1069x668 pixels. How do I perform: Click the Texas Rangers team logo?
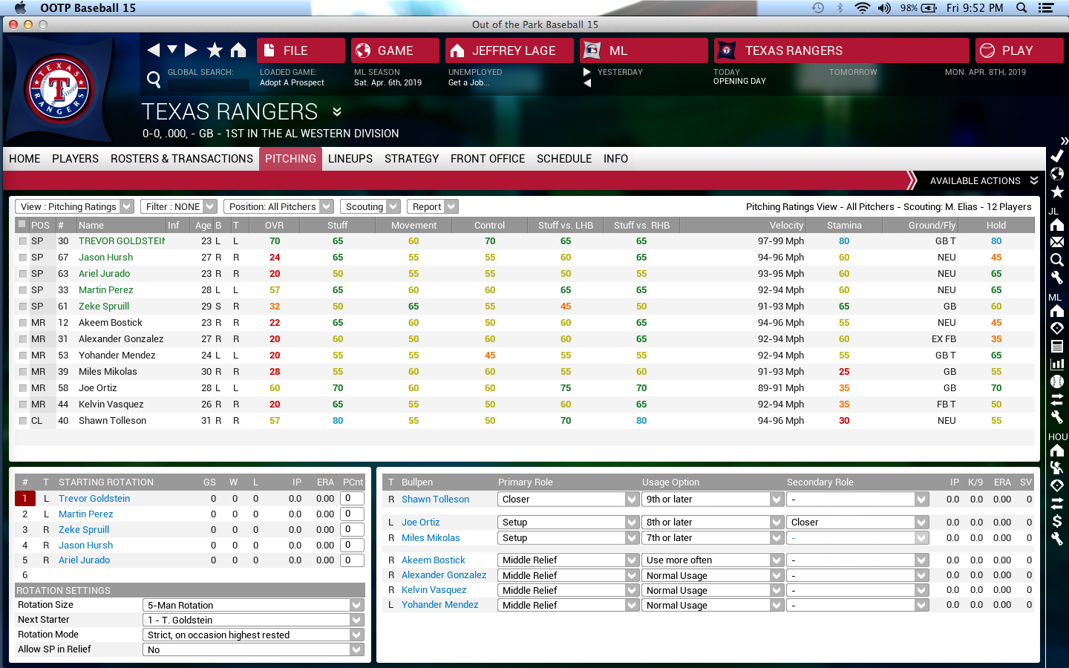(59, 89)
